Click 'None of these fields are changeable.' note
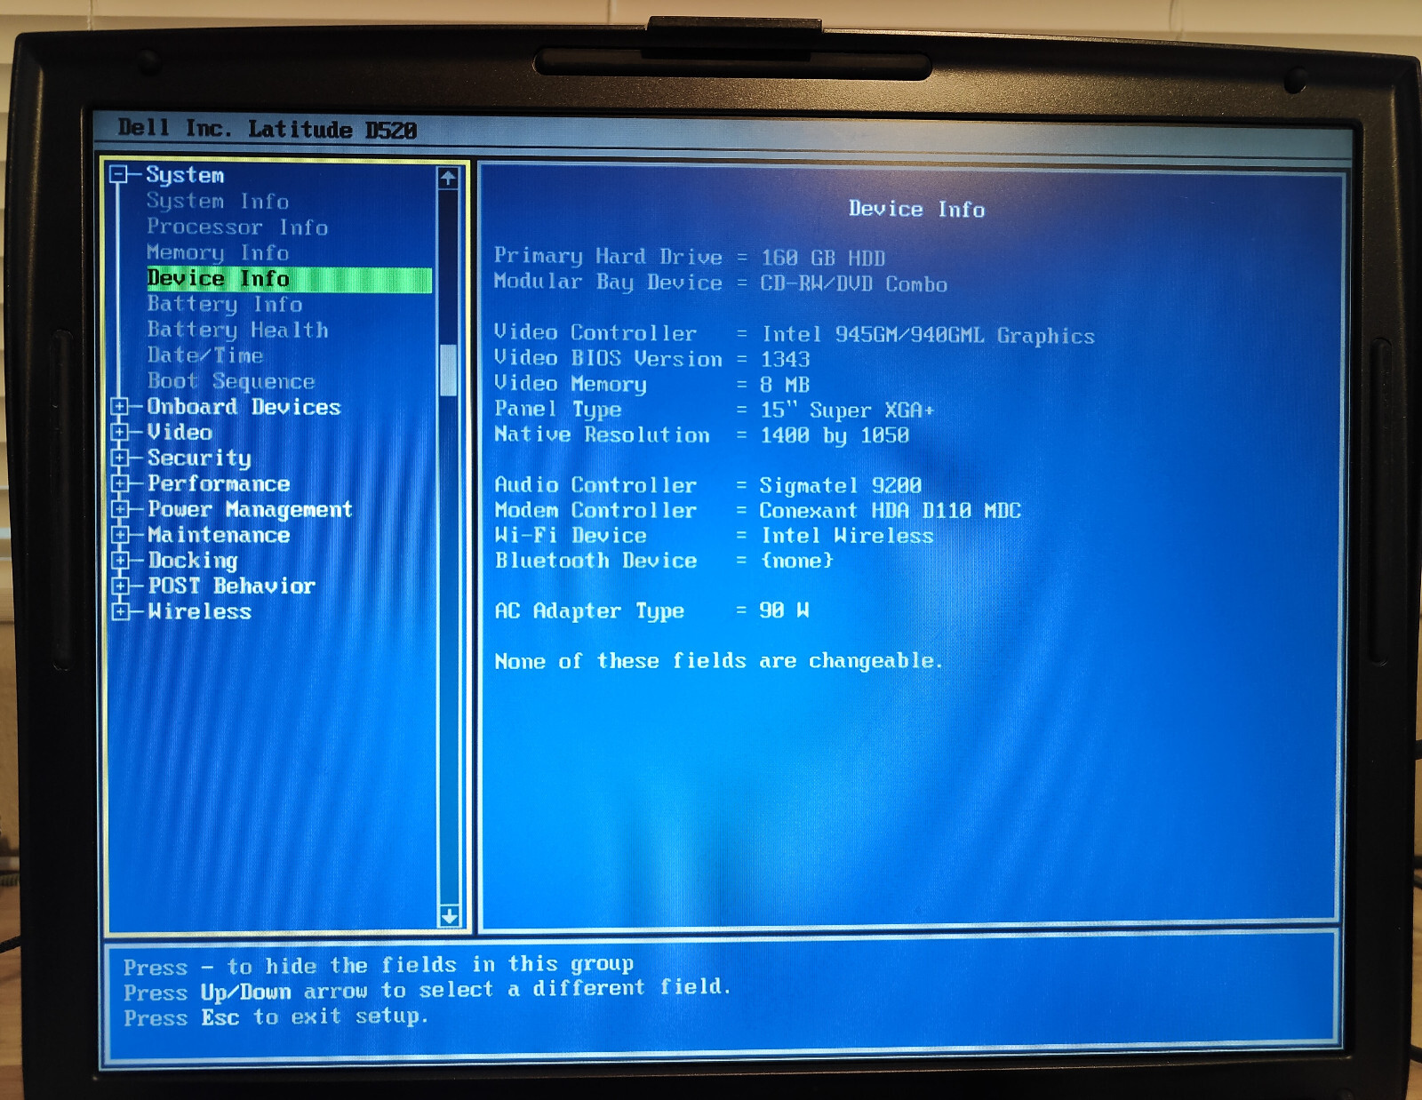 click(718, 661)
